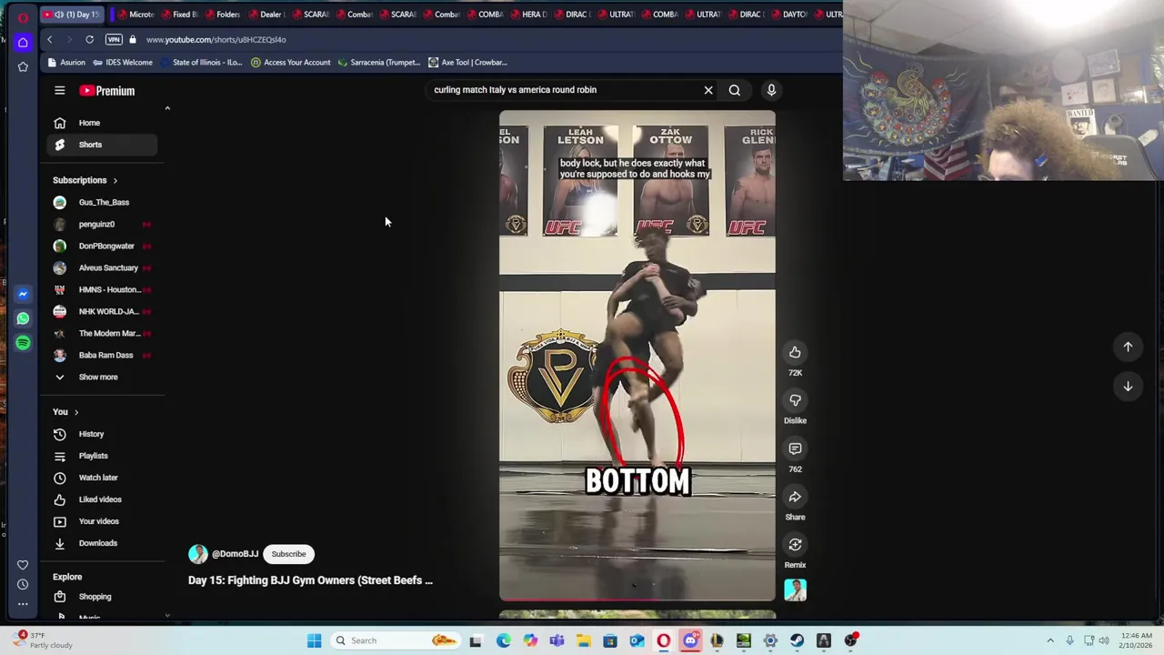Open History in the sidebar
This screenshot has width=1164, height=655.
[101, 434]
